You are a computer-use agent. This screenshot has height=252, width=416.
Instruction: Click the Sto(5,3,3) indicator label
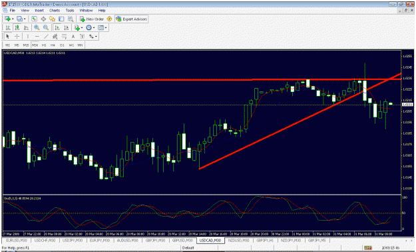(x=22, y=199)
